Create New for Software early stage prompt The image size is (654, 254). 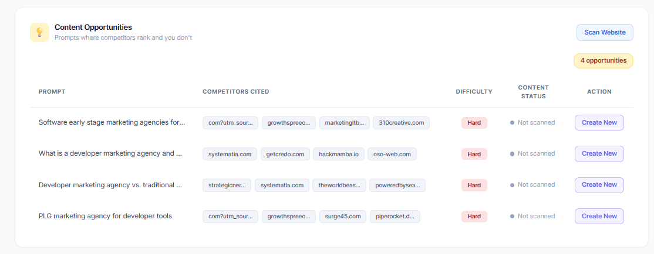tap(599, 123)
